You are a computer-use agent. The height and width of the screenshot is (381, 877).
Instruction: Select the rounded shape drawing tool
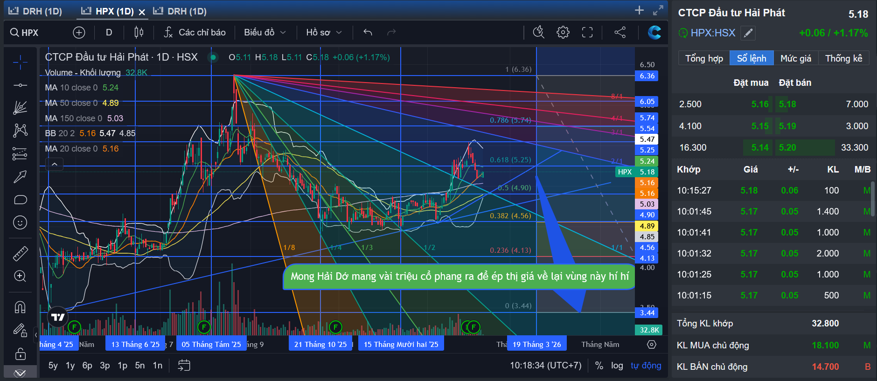(20, 200)
